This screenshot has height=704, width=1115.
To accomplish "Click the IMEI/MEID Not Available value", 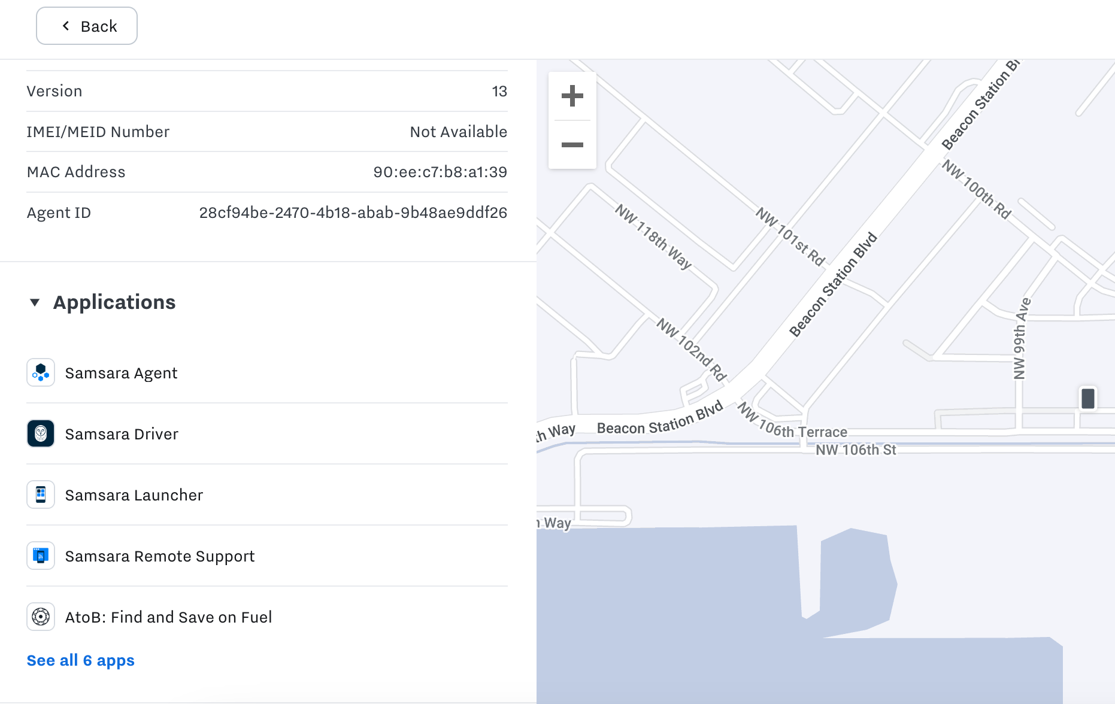I will pyautogui.click(x=458, y=132).
